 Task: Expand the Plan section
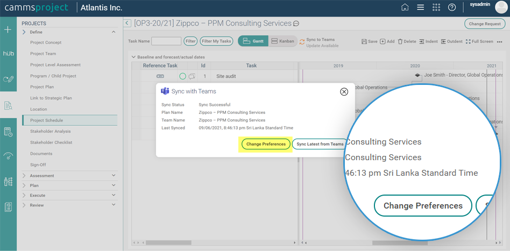click(114, 185)
